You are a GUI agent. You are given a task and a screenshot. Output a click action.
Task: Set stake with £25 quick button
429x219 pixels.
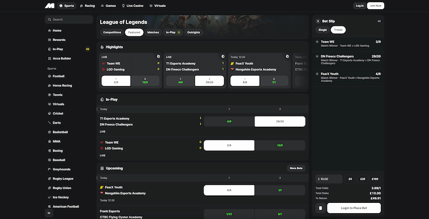[362, 179]
